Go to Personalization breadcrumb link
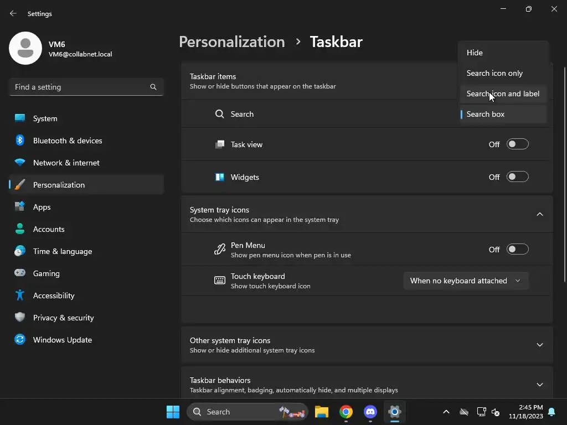567x425 pixels. click(232, 42)
